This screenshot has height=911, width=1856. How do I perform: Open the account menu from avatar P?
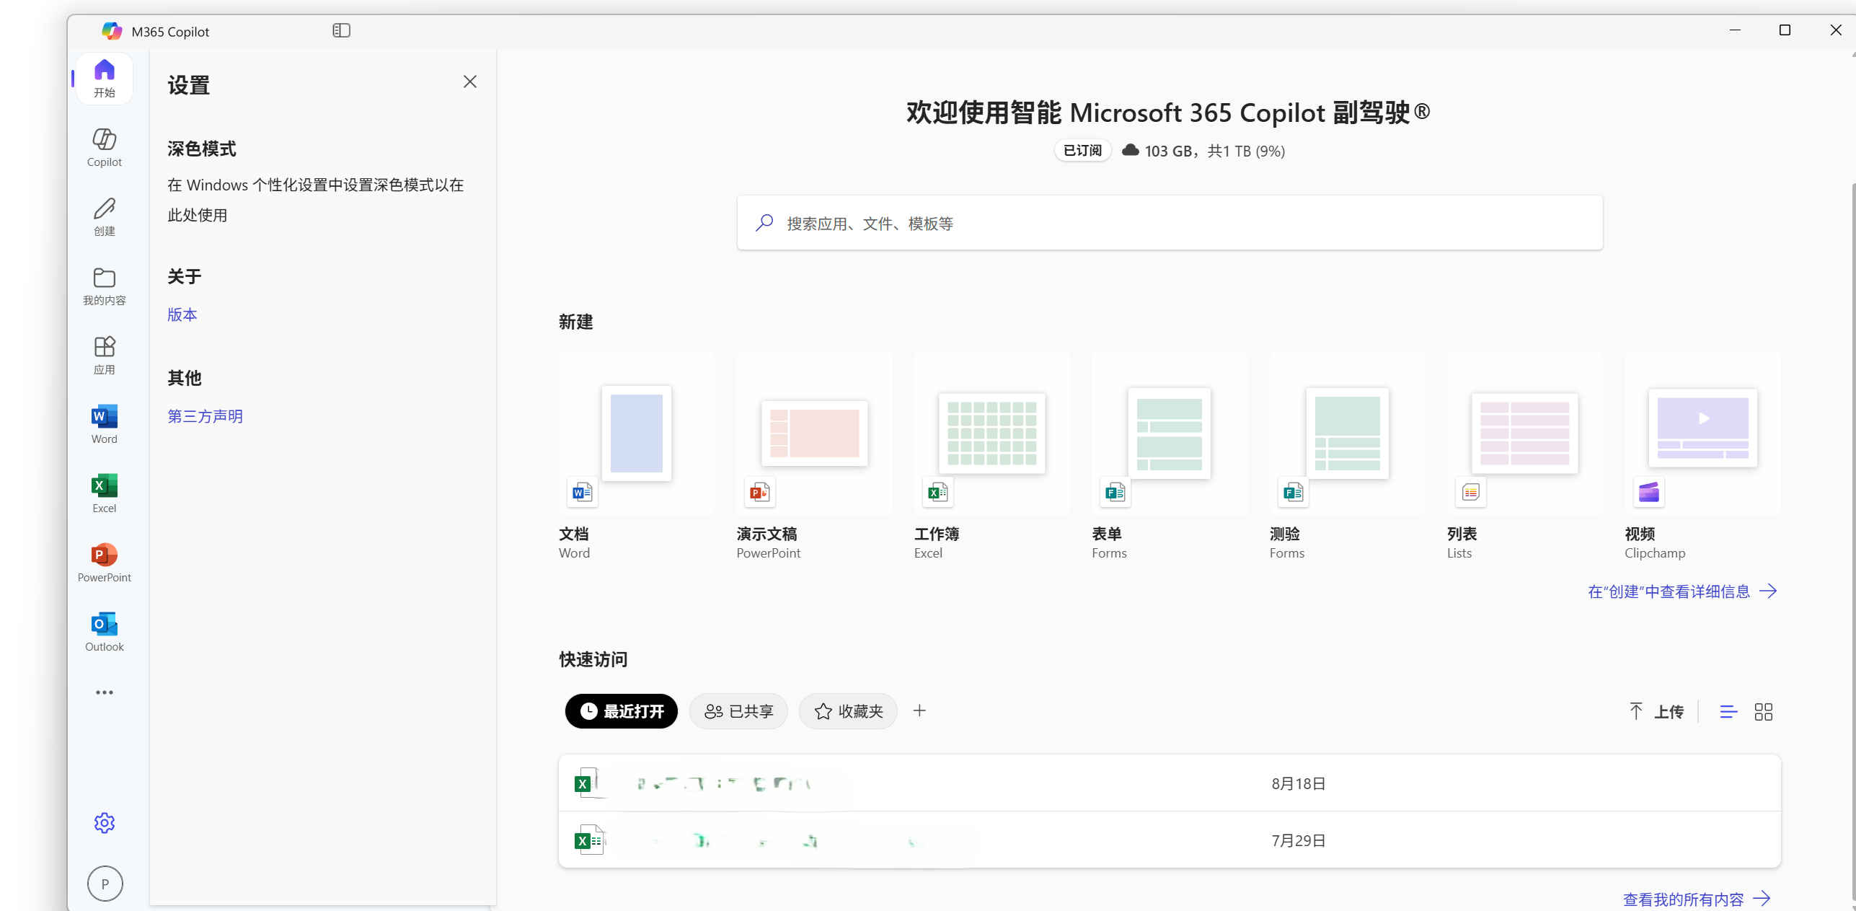point(105,884)
